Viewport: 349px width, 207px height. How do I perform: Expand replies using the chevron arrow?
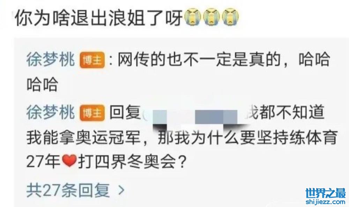pos(121,190)
